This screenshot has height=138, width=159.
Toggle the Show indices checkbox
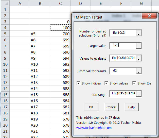[79, 83]
